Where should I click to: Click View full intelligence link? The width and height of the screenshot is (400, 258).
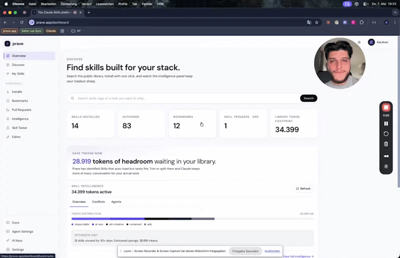(298, 256)
